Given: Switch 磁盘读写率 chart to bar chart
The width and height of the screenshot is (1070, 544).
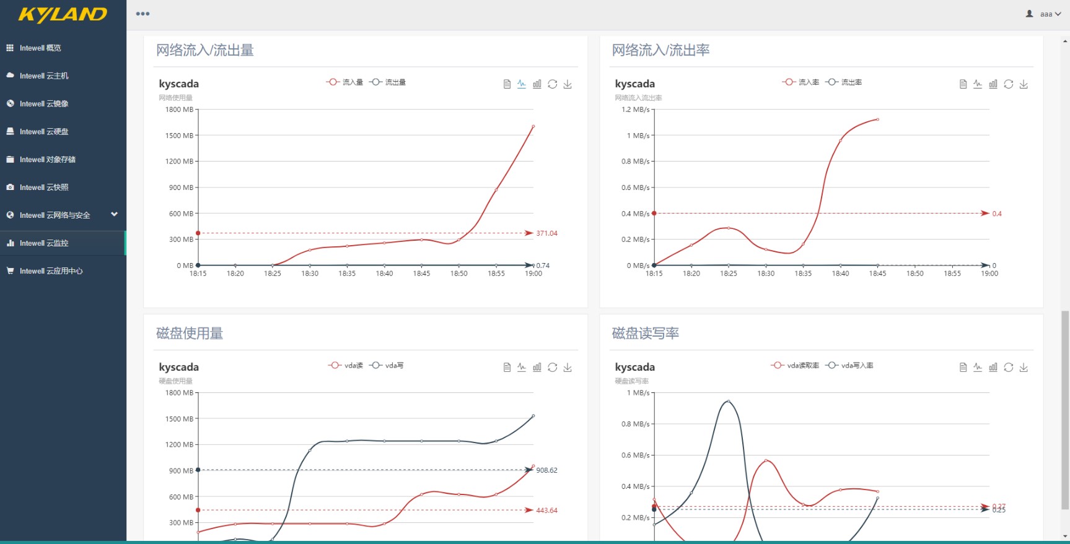Looking at the screenshot, I should coord(993,368).
